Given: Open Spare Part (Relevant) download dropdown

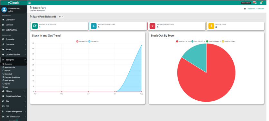Looking at the screenshot, I should pyautogui.click(x=61, y=17).
